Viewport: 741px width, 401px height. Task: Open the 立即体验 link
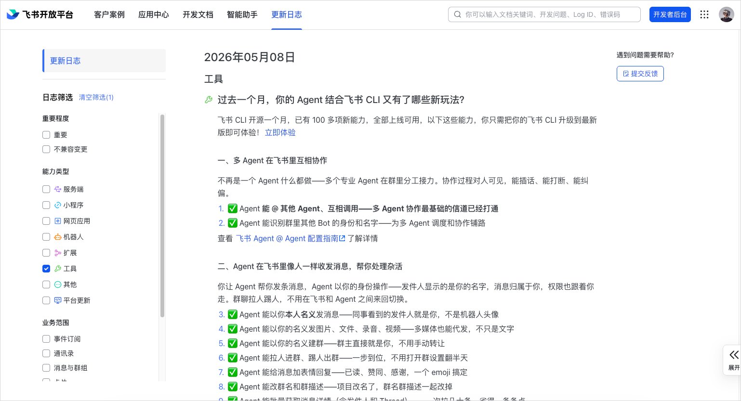(280, 132)
